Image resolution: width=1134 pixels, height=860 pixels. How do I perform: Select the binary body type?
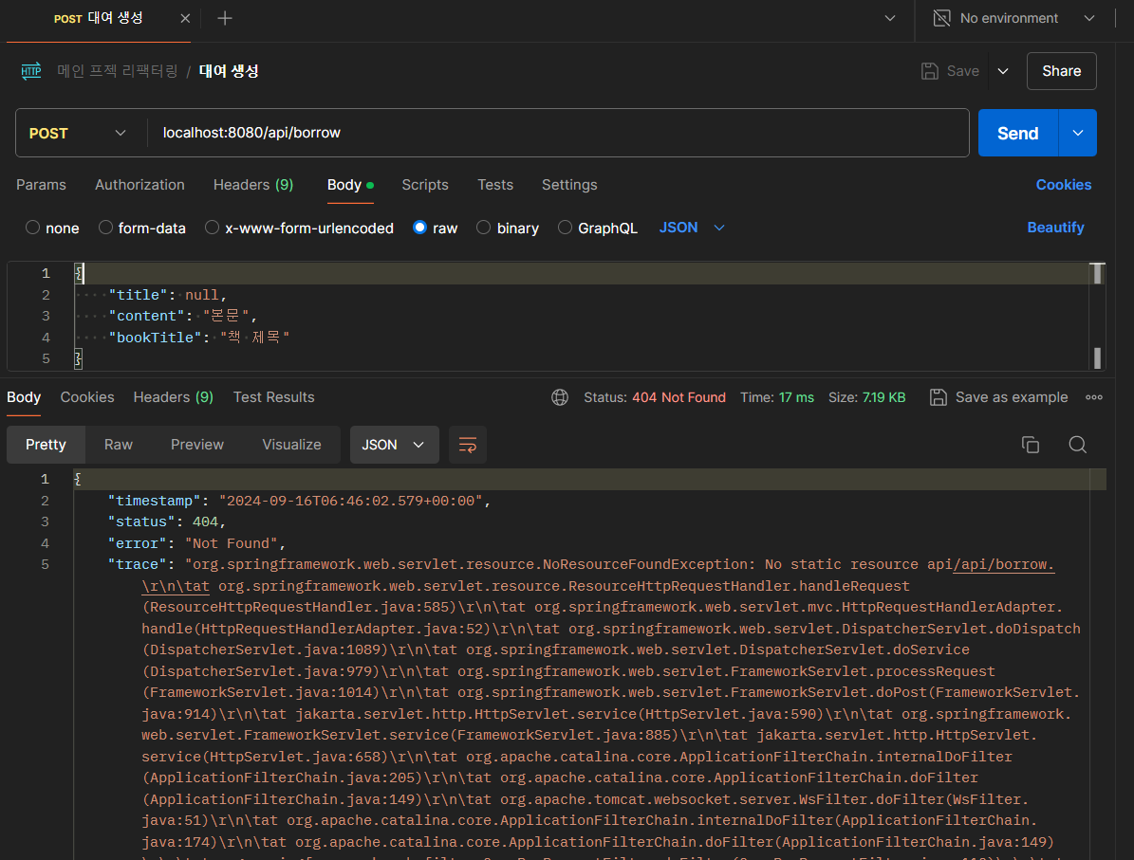point(483,228)
